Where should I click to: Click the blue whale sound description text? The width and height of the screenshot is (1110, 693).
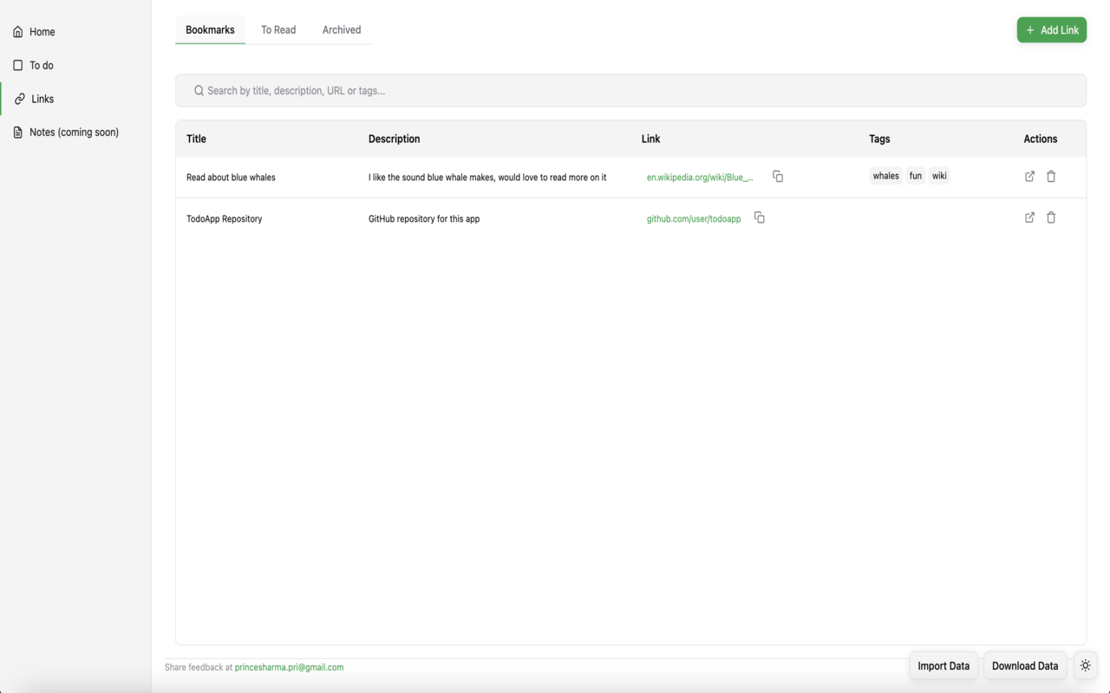(487, 177)
